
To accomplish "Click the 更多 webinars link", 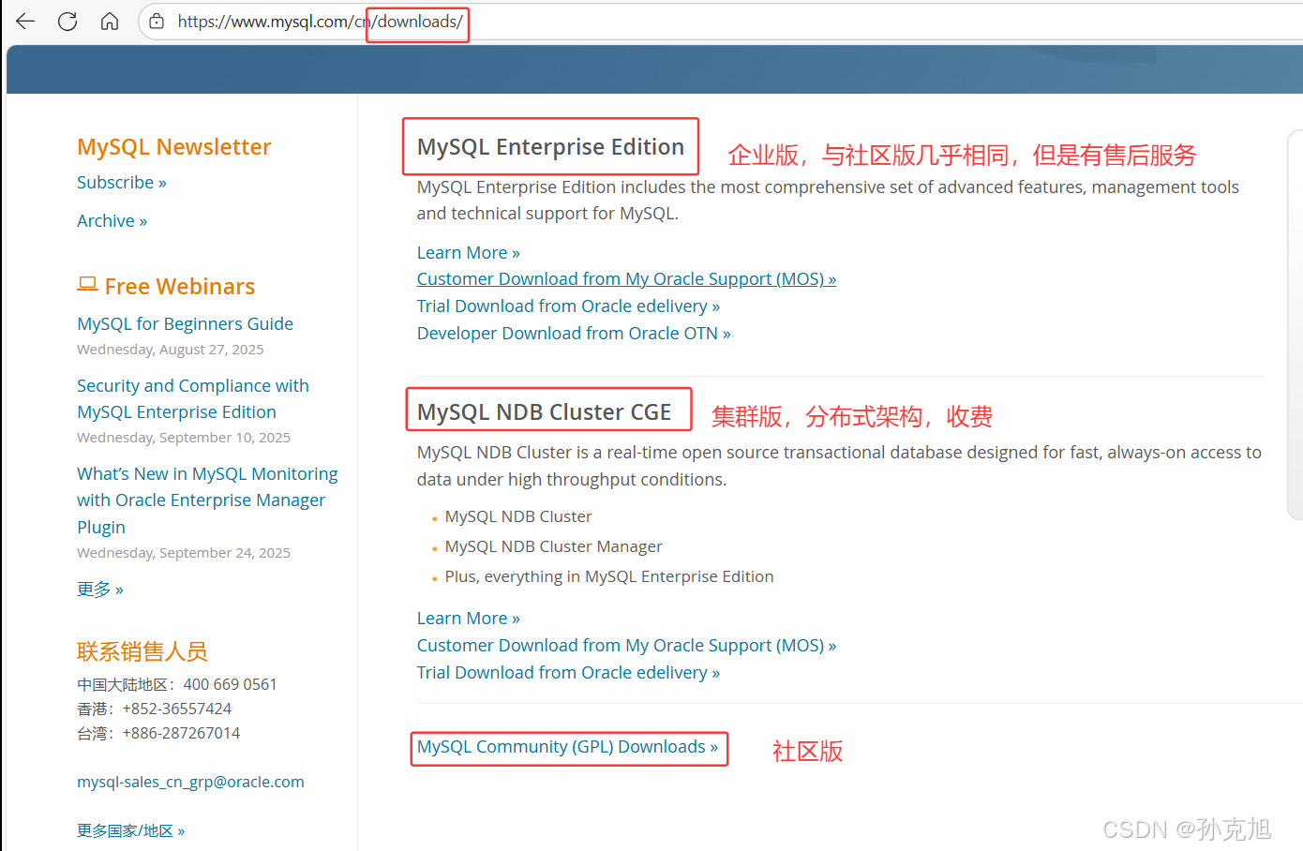I will [100, 590].
